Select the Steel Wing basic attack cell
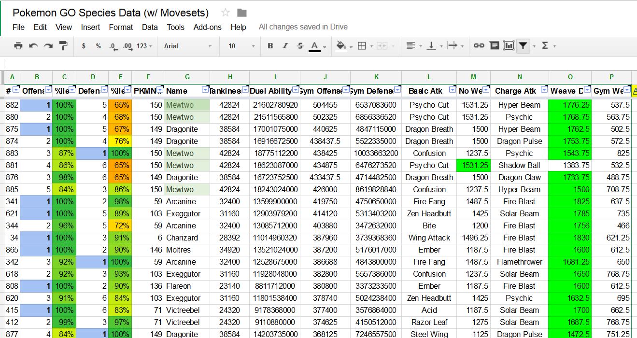The image size is (637, 338). coord(429,334)
